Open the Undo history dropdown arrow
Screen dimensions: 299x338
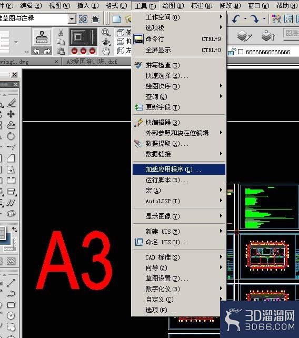coord(245,19)
